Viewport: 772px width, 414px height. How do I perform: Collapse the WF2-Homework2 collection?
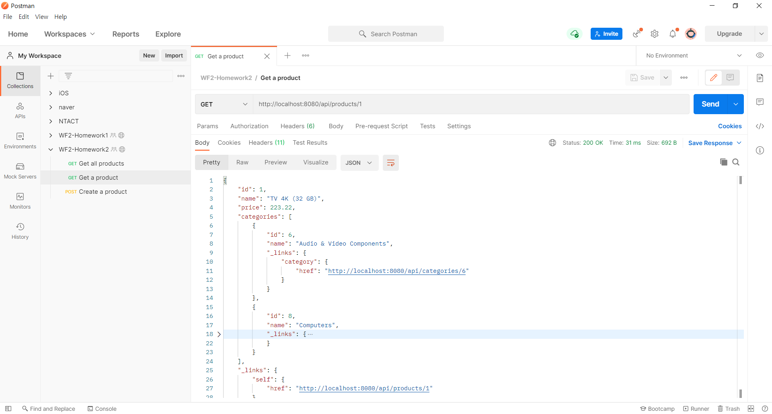(x=51, y=150)
